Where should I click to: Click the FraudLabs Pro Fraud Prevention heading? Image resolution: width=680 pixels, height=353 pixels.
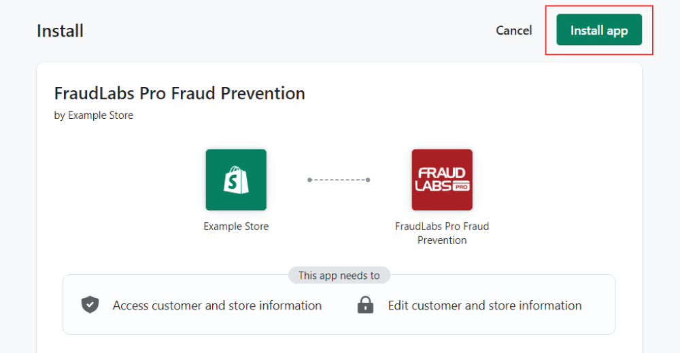click(180, 93)
